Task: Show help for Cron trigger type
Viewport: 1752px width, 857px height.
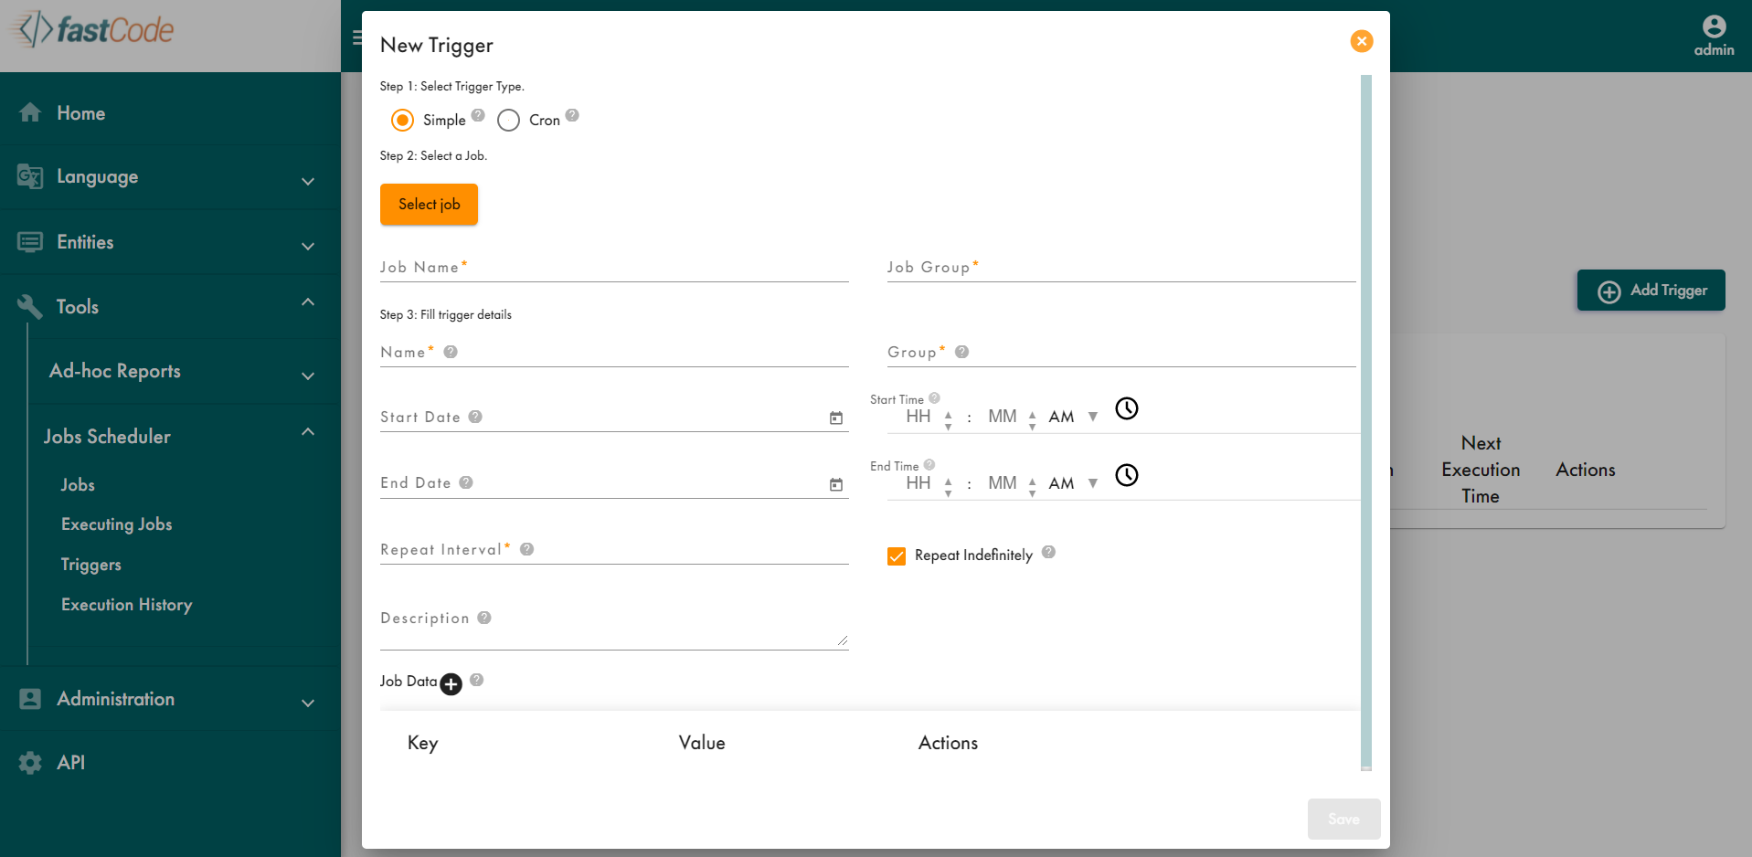Action: click(x=572, y=115)
